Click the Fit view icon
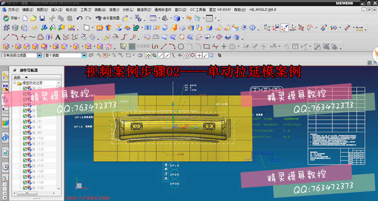The height and width of the screenshot is (201, 378). tap(153, 18)
